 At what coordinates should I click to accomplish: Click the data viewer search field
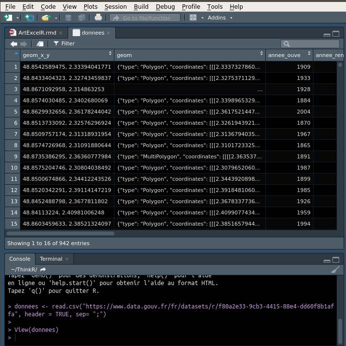(310, 44)
